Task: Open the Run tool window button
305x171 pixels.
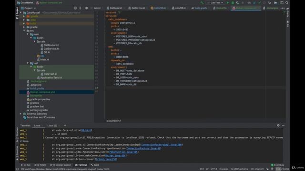Action: (26, 165)
